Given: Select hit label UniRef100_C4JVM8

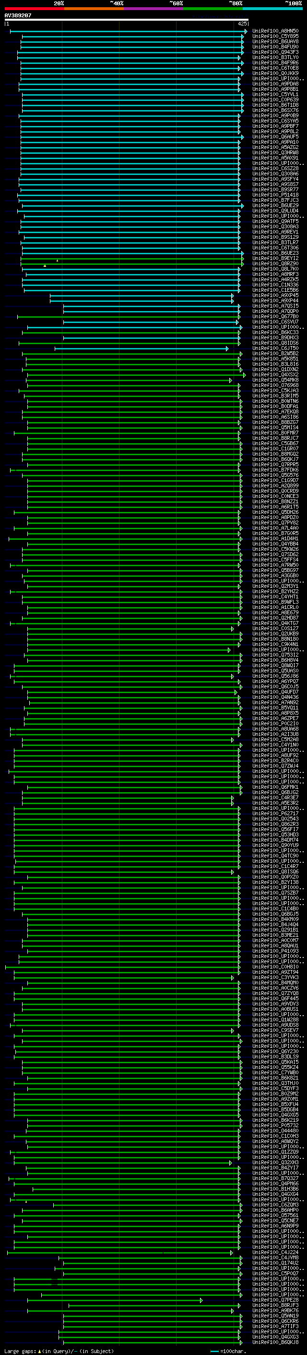Looking at the screenshot, I should coord(275,1258).
